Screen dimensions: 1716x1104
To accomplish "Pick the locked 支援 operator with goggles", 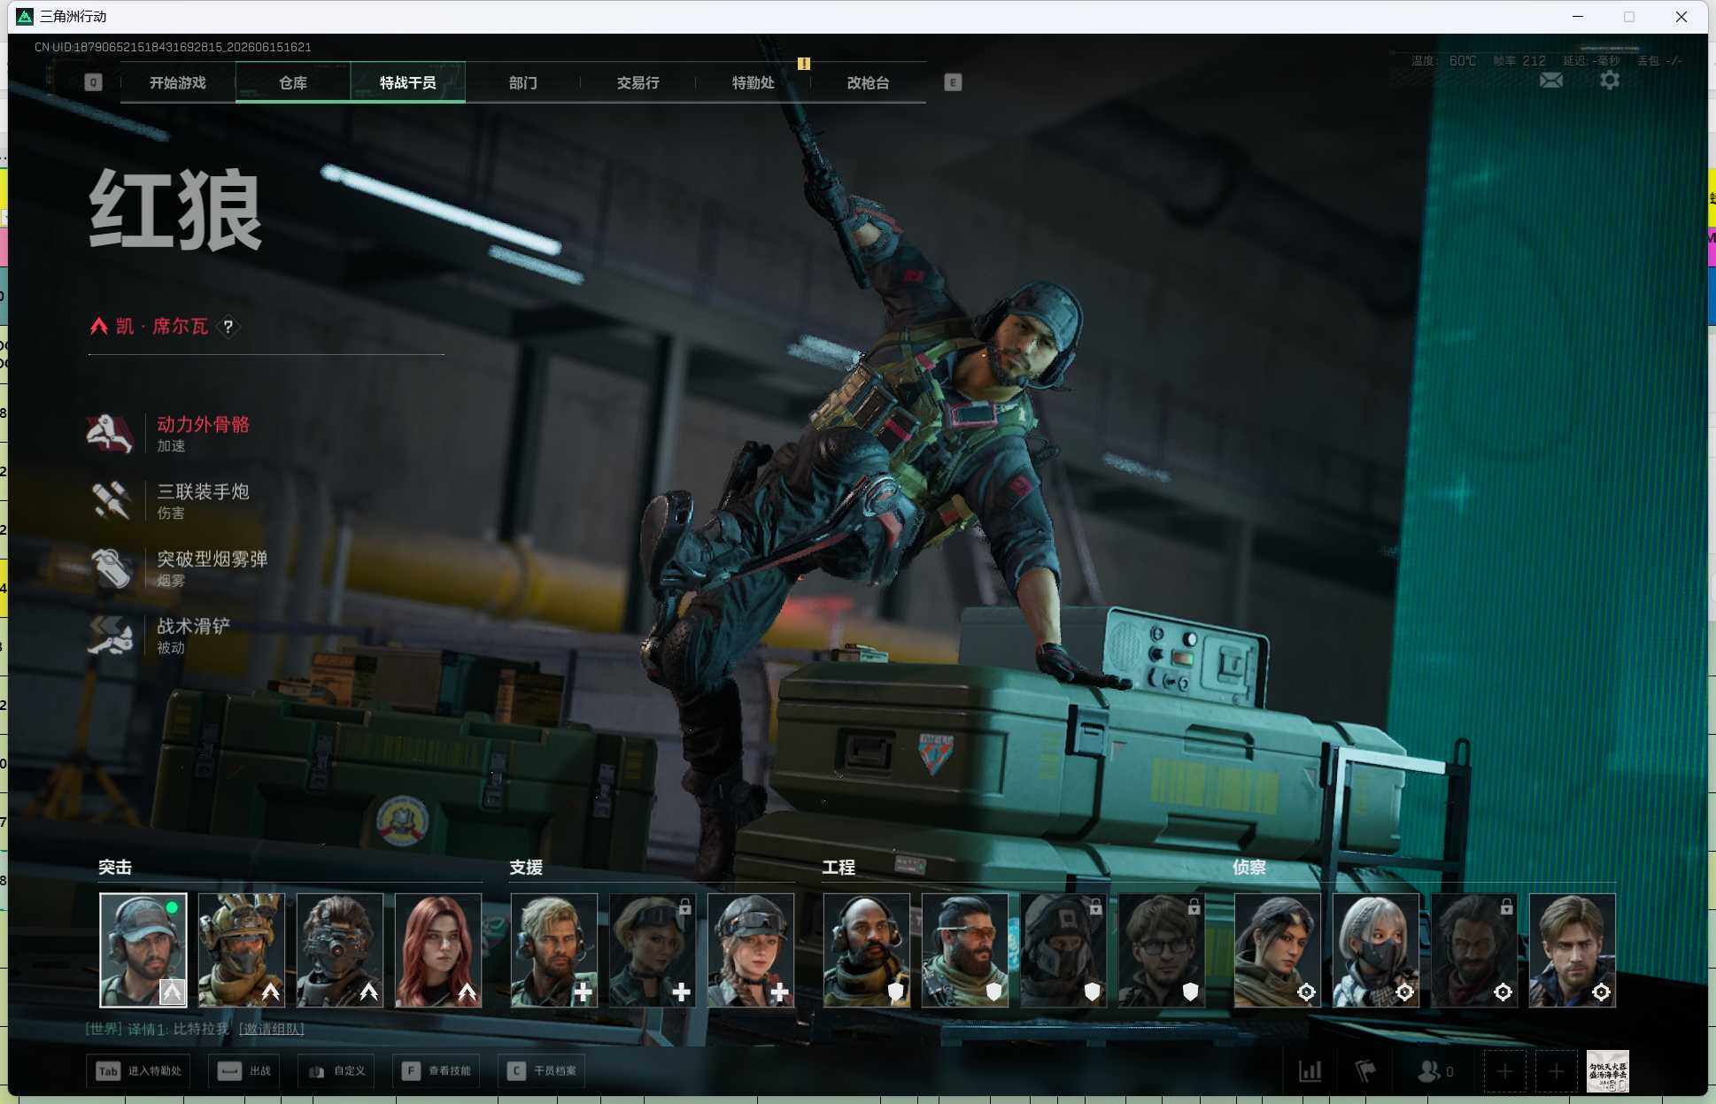I will (x=653, y=950).
